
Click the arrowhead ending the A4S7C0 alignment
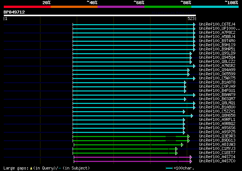191,162
